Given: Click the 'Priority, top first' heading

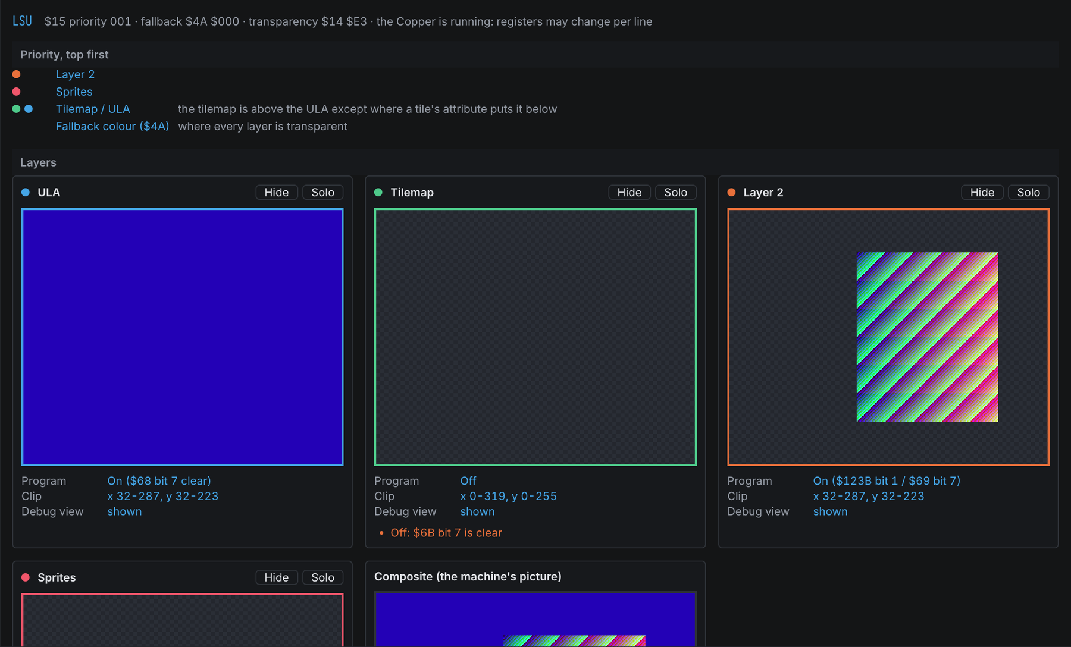Looking at the screenshot, I should (64, 54).
